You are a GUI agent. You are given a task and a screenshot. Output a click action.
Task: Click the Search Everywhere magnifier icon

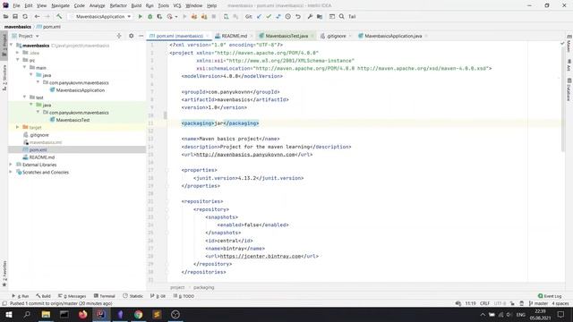342,16
